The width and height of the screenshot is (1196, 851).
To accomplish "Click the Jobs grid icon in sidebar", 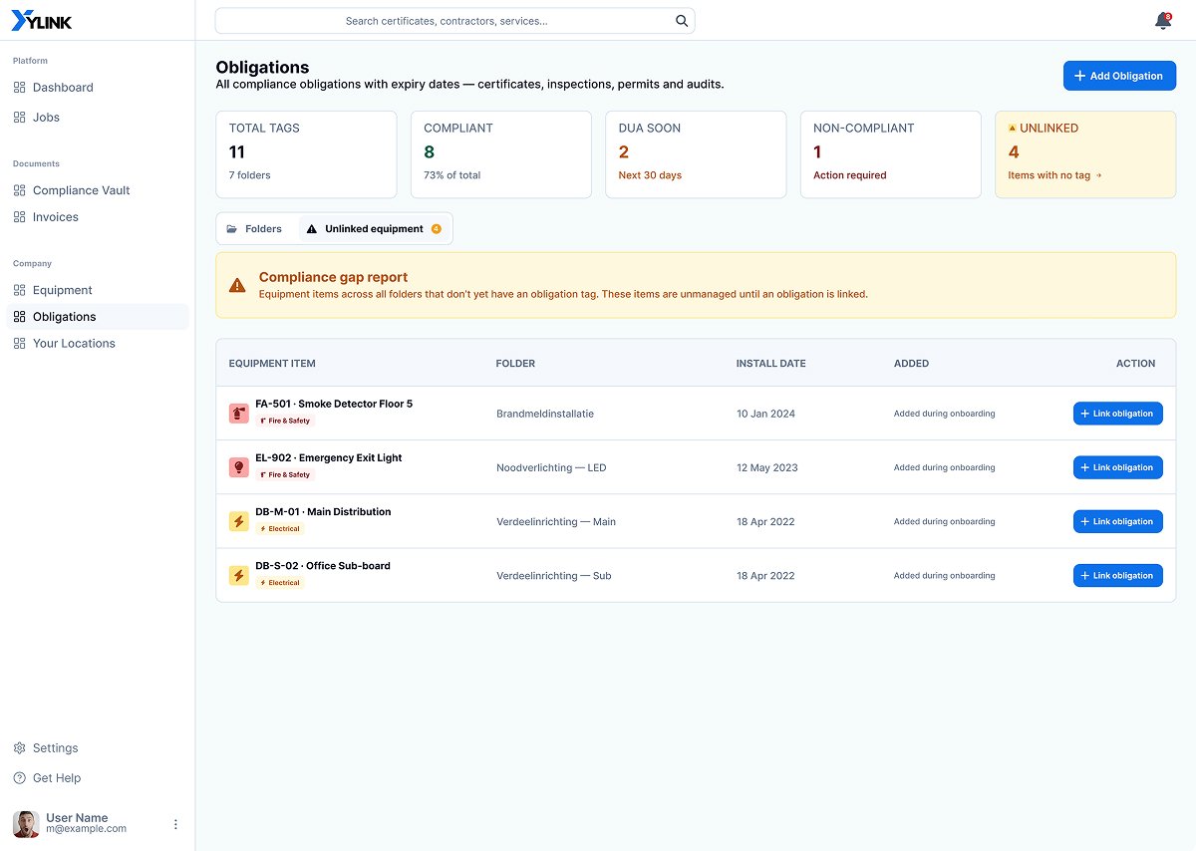I will 20,118.
